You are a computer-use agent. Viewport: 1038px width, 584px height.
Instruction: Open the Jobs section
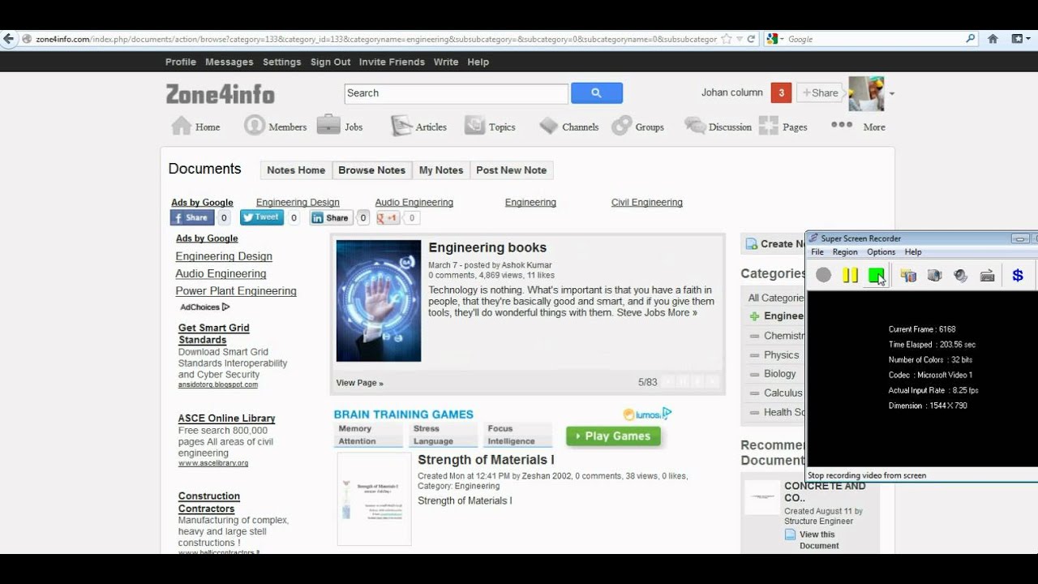[x=340, y=127]
